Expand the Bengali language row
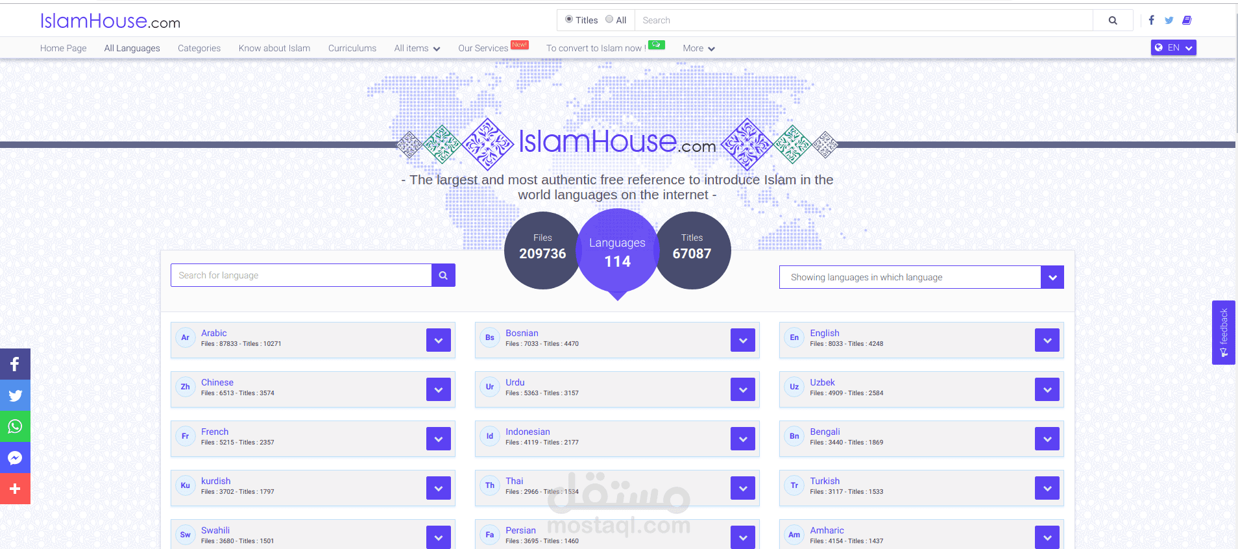Image resolution: width=1238 pixels, height=549 pixels. click(1047, 439)
